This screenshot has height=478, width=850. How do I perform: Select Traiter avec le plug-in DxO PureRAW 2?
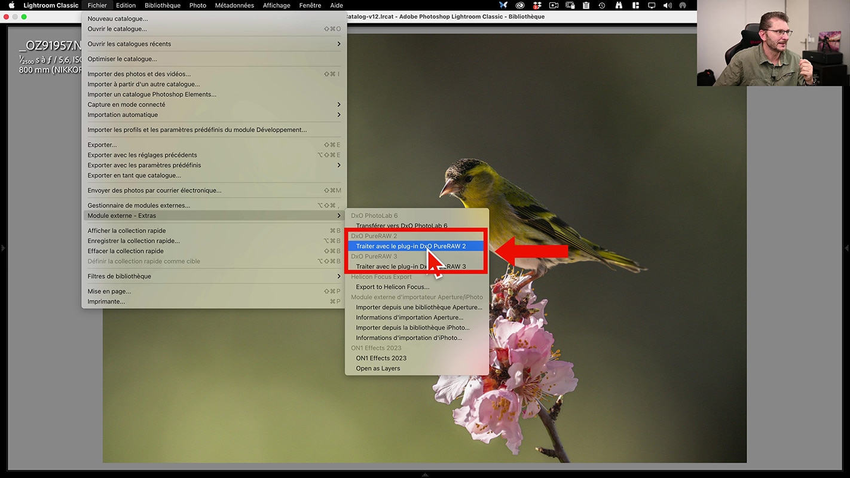417,246
